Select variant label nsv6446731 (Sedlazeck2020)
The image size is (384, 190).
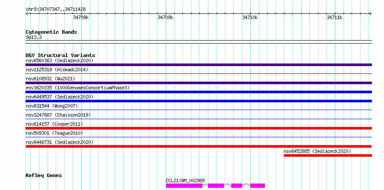click(x=60, y=142)
